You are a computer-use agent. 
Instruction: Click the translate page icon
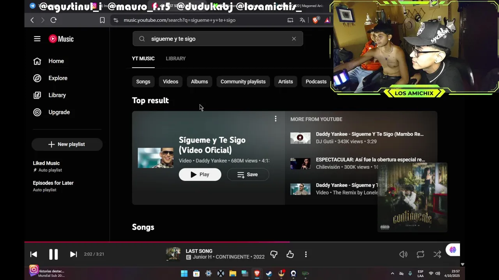point(302,20)
